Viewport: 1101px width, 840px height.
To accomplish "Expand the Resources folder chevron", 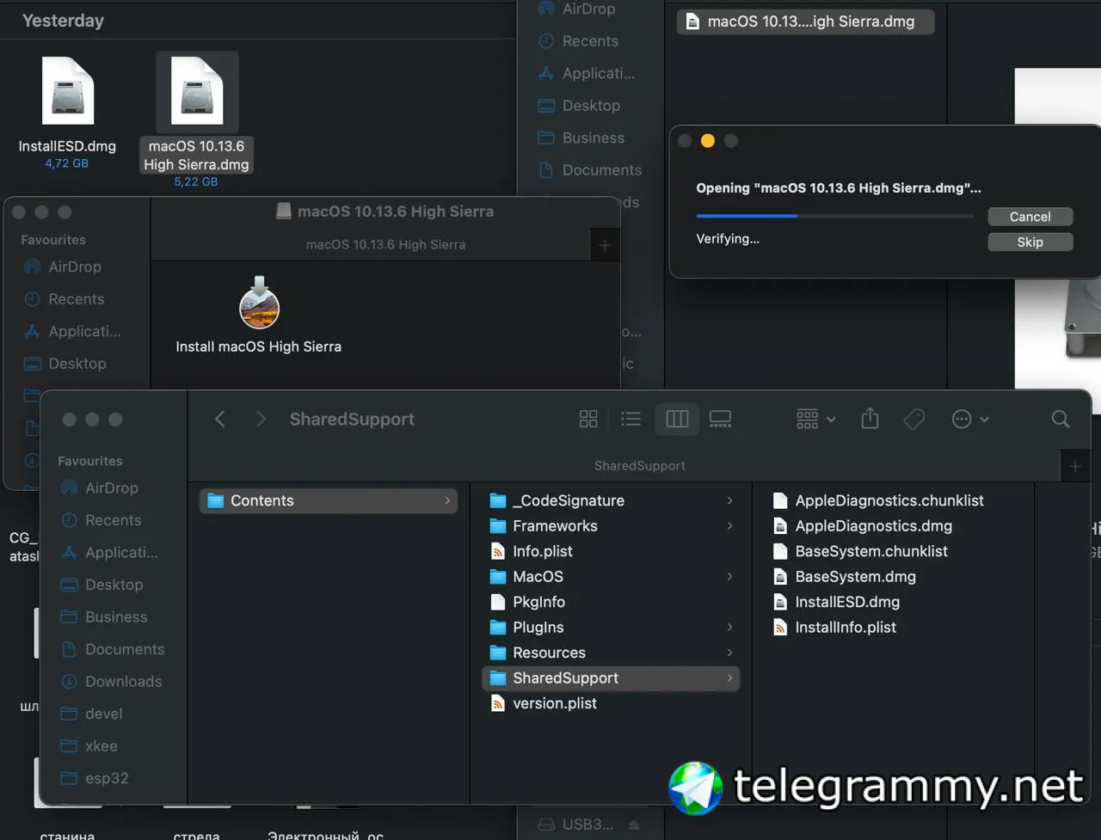I will pyautogui.click(x=729, y=653).
